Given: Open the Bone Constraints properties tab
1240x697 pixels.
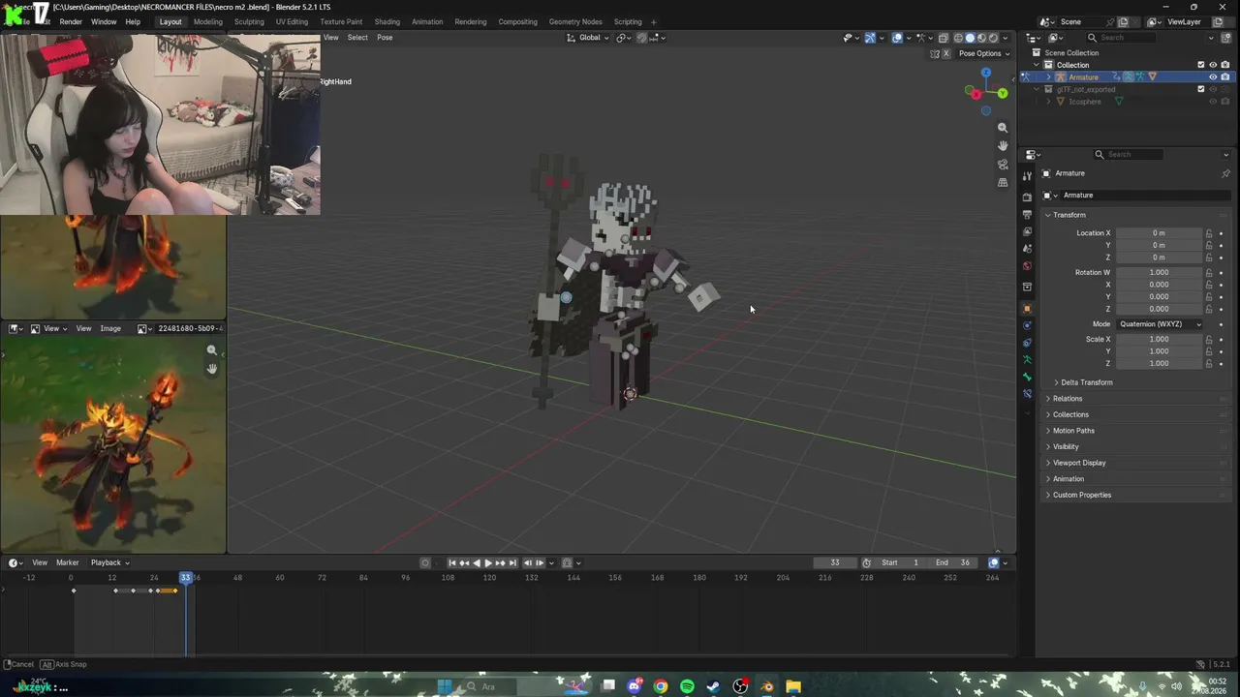Looking at the screenshot, I should [x=1027, y=394].
